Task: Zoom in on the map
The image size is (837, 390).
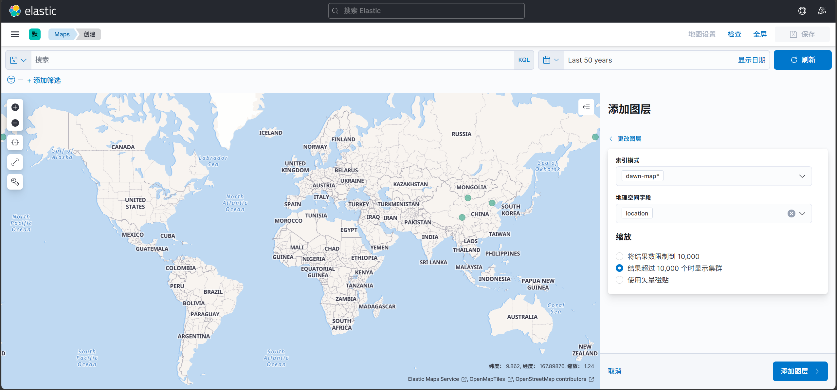Action: coord(15,107)
